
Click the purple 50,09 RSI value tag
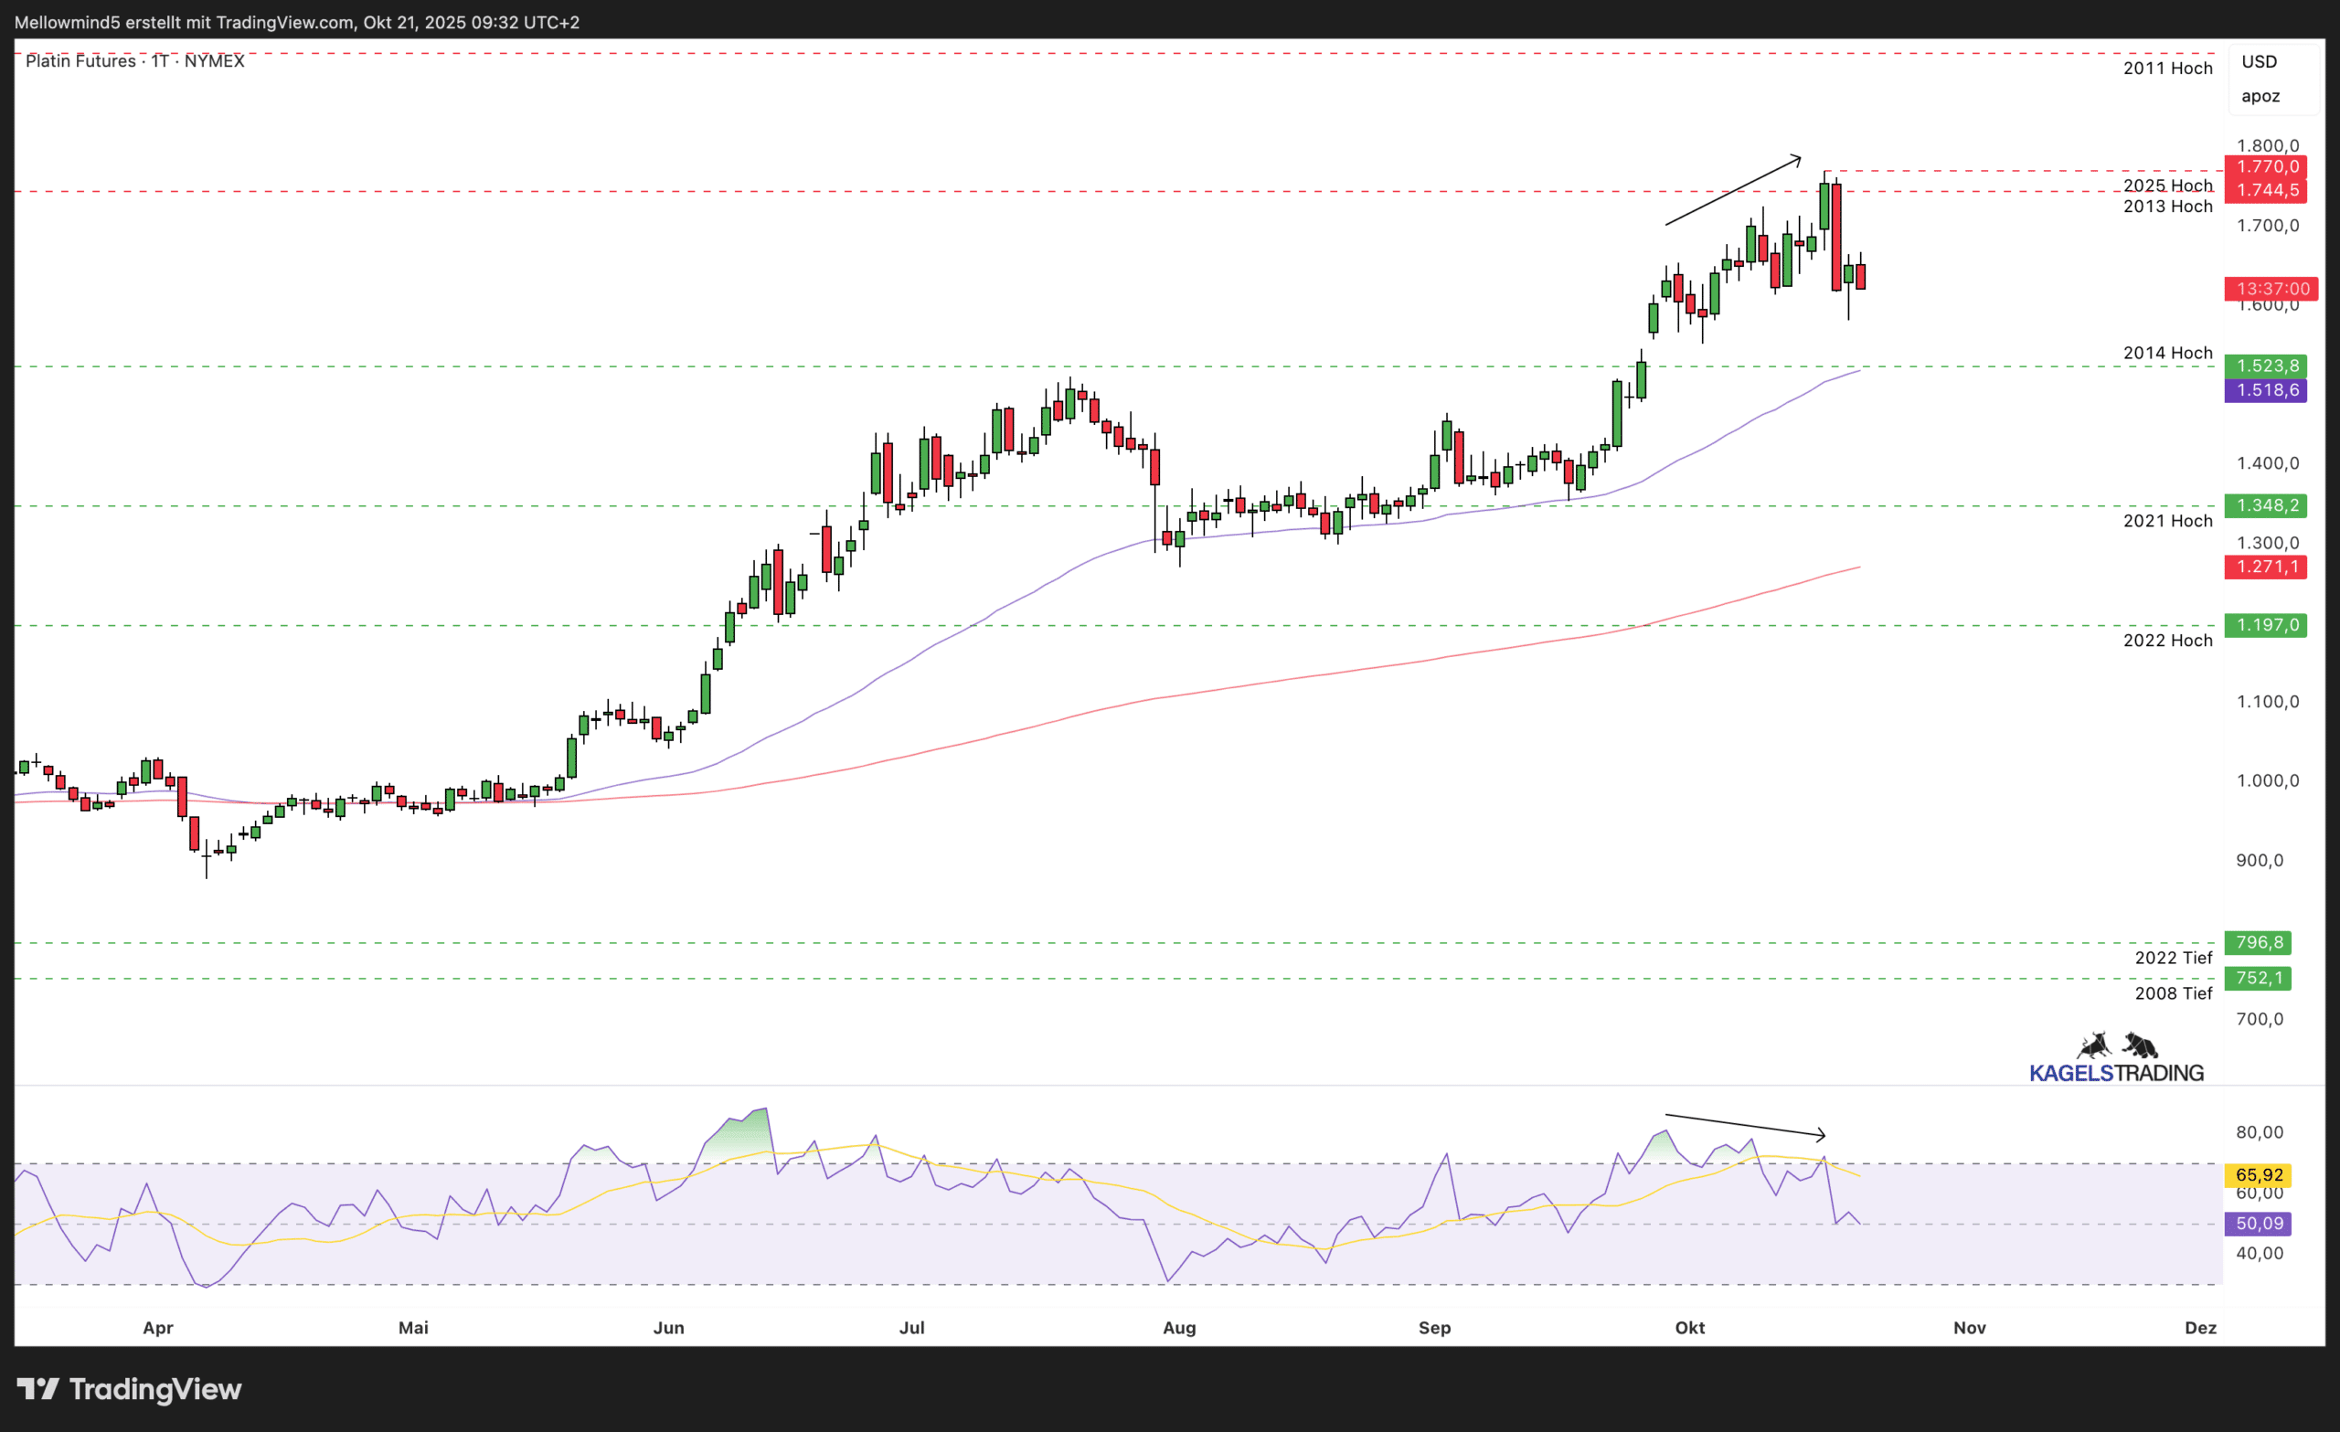tap(2259, 1223)
